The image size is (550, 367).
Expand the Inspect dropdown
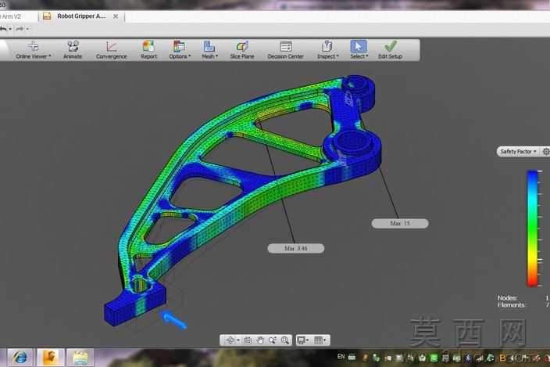(327, 50)
